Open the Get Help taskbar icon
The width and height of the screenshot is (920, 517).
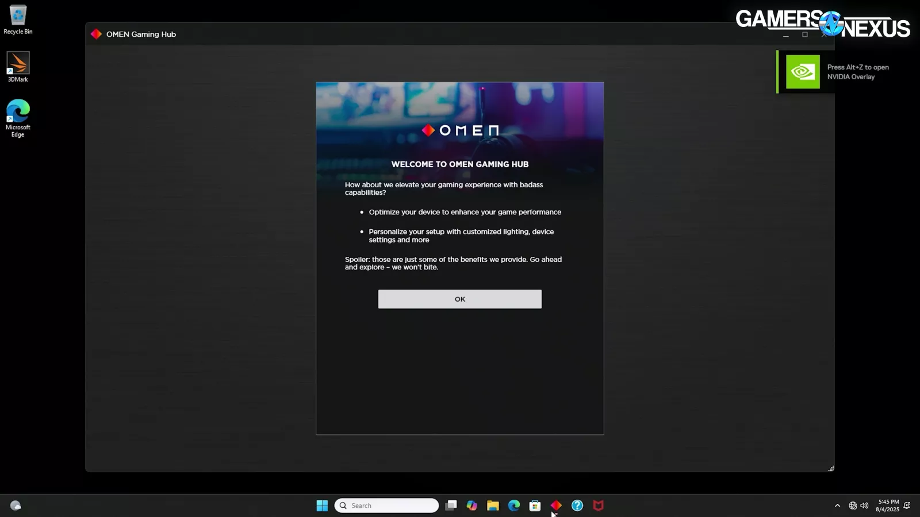click(x=577, y=506)
